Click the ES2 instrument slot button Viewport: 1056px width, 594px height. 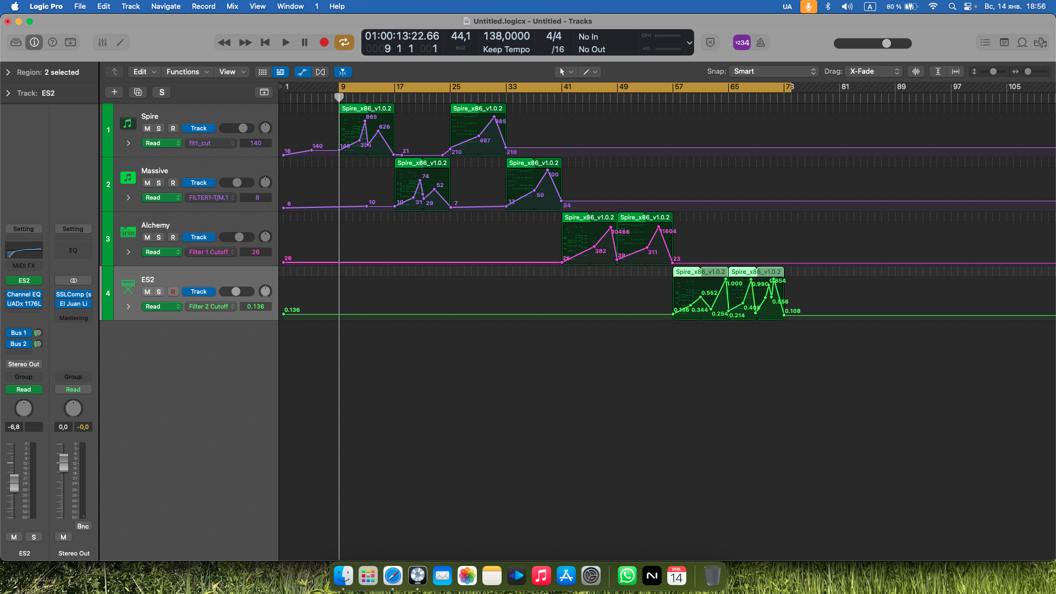coord(24,280)
